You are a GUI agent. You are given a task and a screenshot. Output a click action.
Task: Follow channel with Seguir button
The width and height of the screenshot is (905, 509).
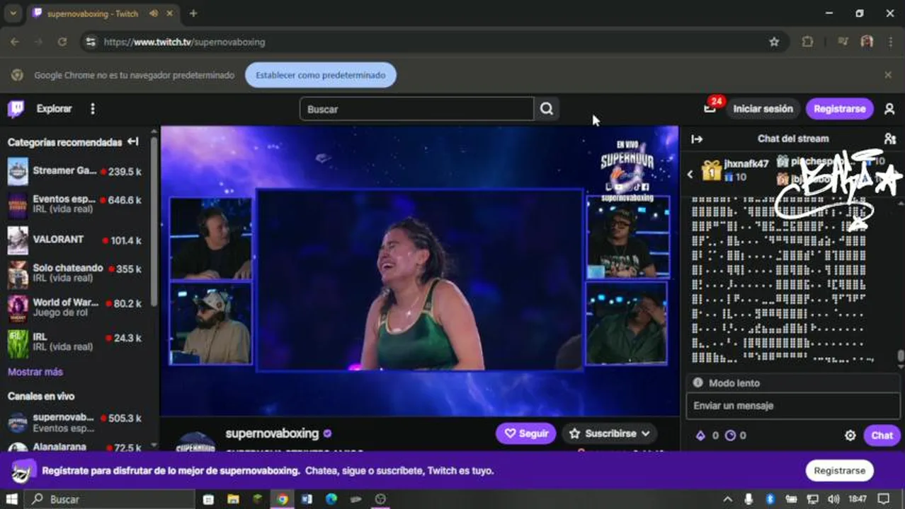coord(525,433)
